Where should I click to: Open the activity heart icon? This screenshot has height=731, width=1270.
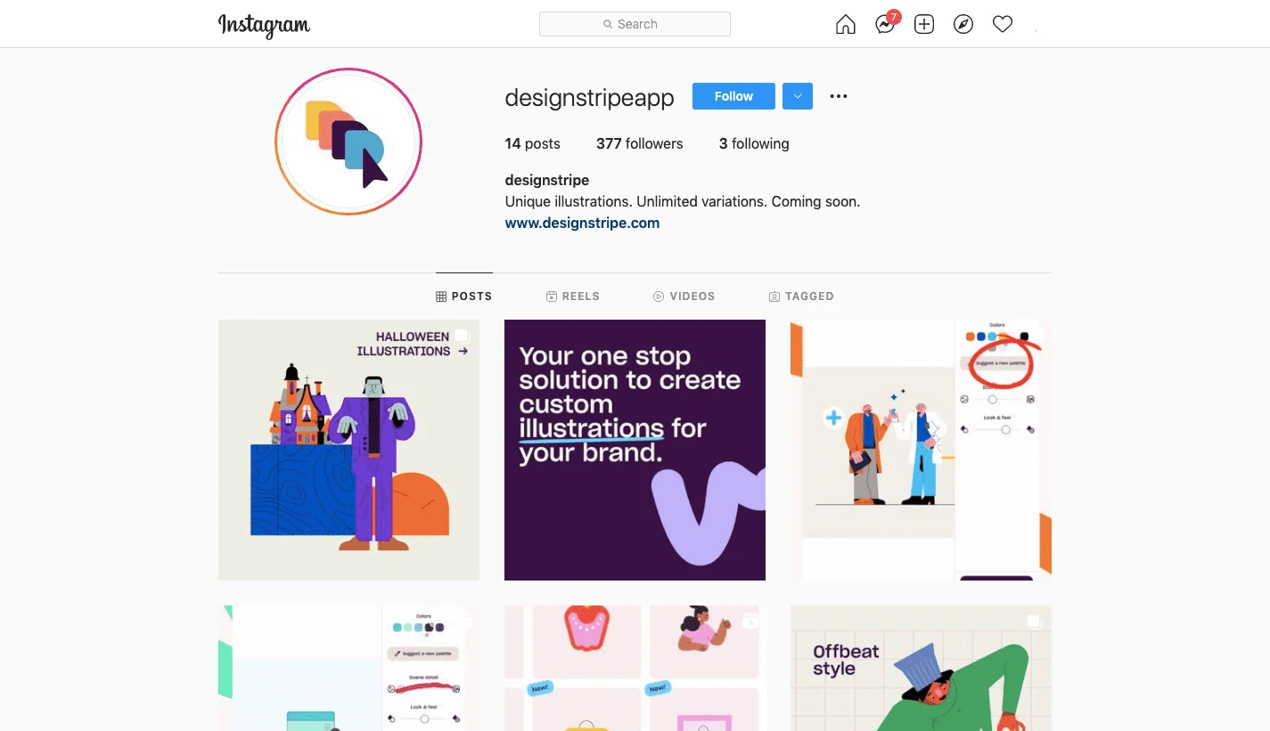coord(1003,25)
